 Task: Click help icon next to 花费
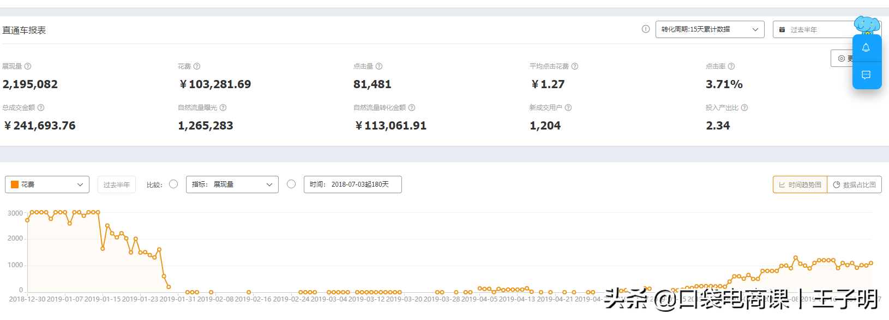tap(197, 66)
